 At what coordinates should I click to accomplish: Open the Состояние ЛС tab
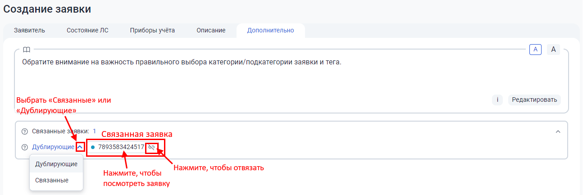pyautogui.click(x=87, y=31)
